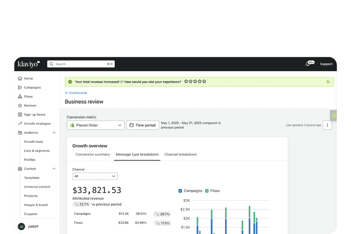Click the JU avatar for JUGGY
351x234 pixels.
21,226
